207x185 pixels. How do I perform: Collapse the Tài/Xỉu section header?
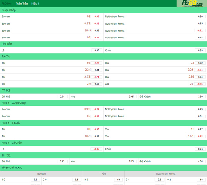(x=103, y=57)
